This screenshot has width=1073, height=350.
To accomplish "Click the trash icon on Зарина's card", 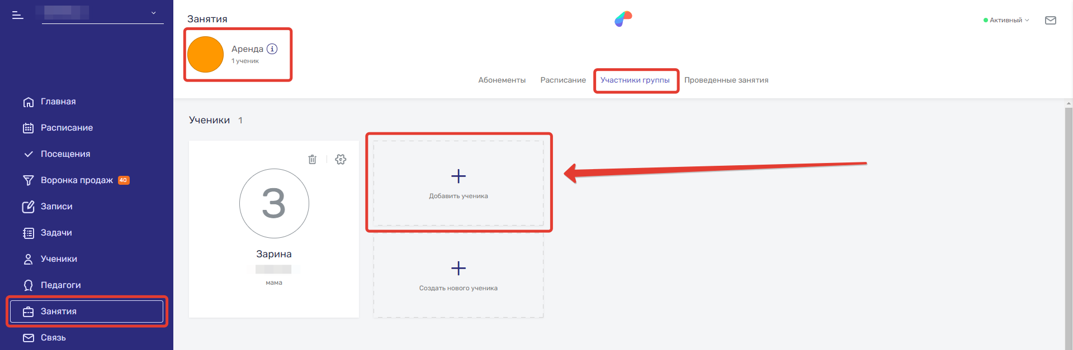I will 313,160.
